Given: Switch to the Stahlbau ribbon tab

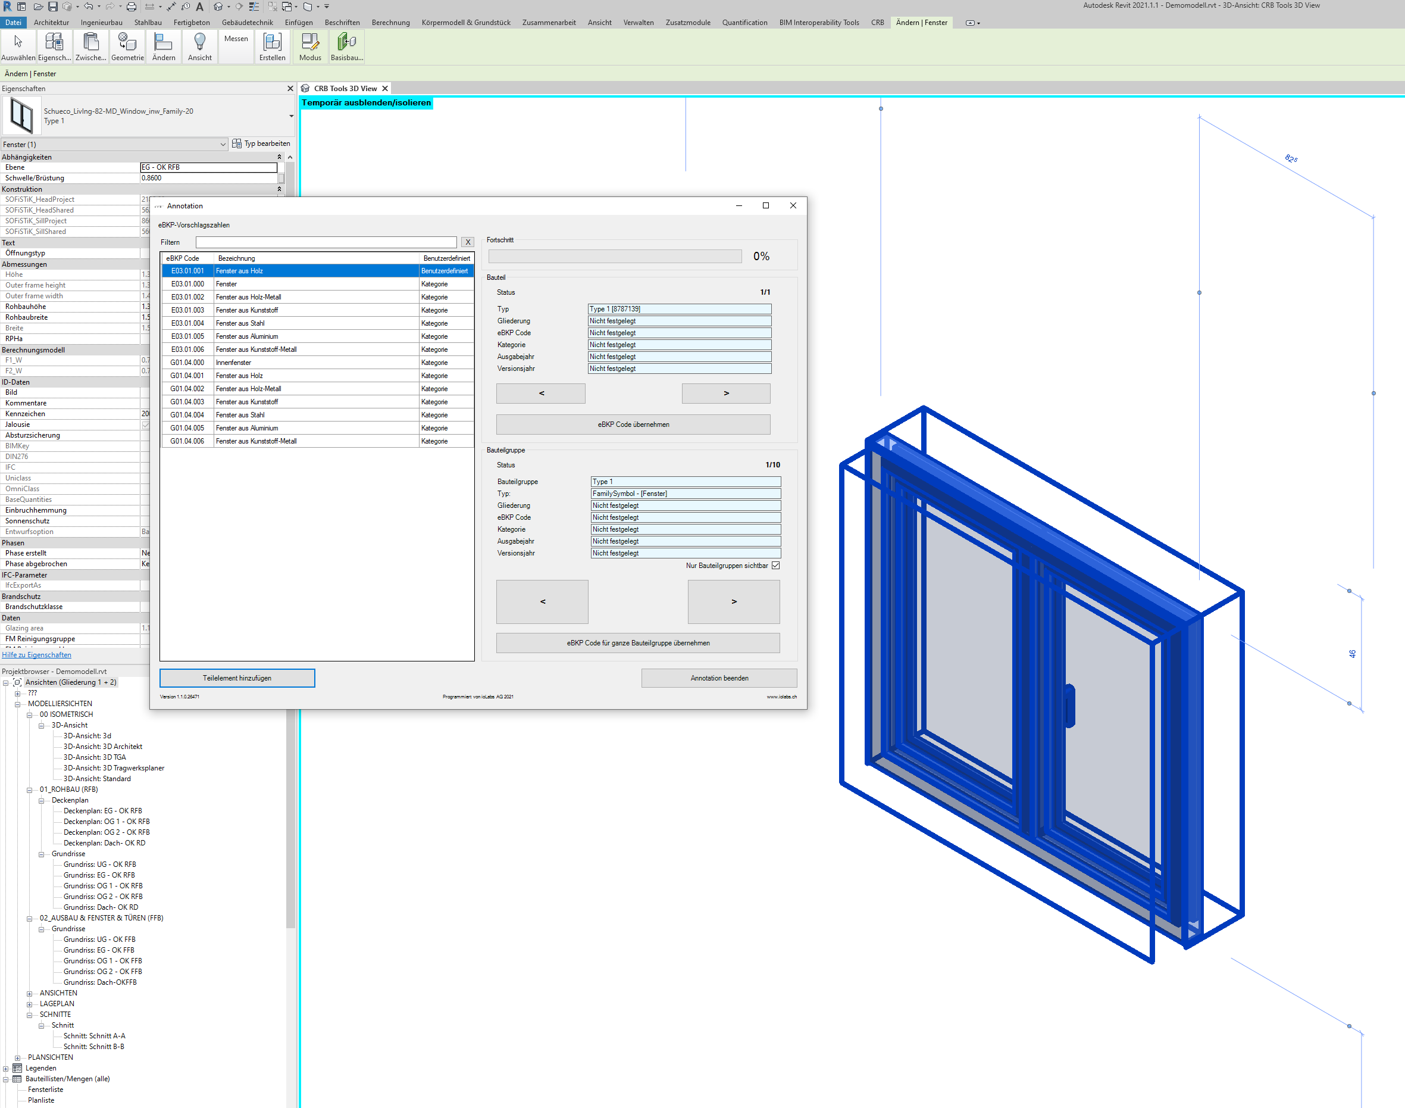Looking at the screenshot, I should pos(148,23).
